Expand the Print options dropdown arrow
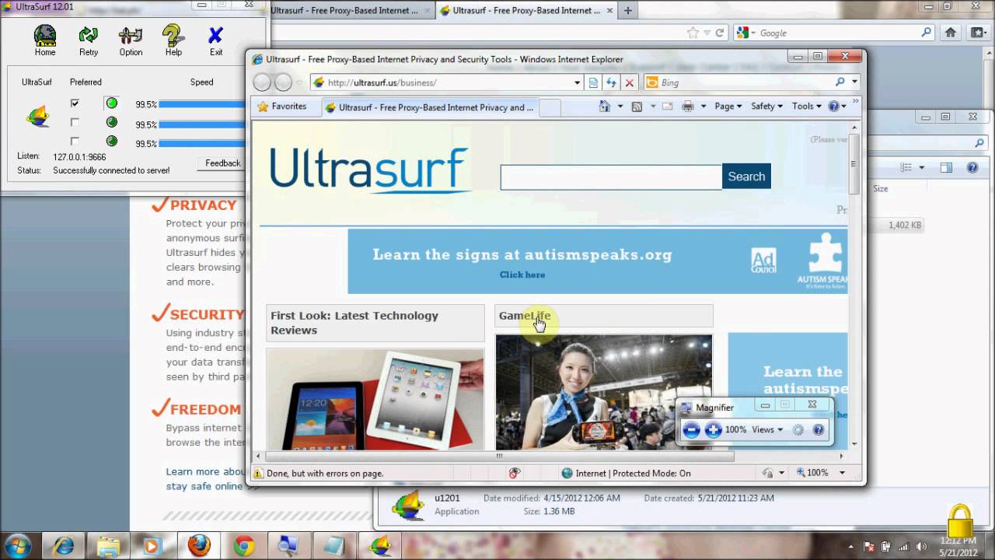 (x=703, y=107)
